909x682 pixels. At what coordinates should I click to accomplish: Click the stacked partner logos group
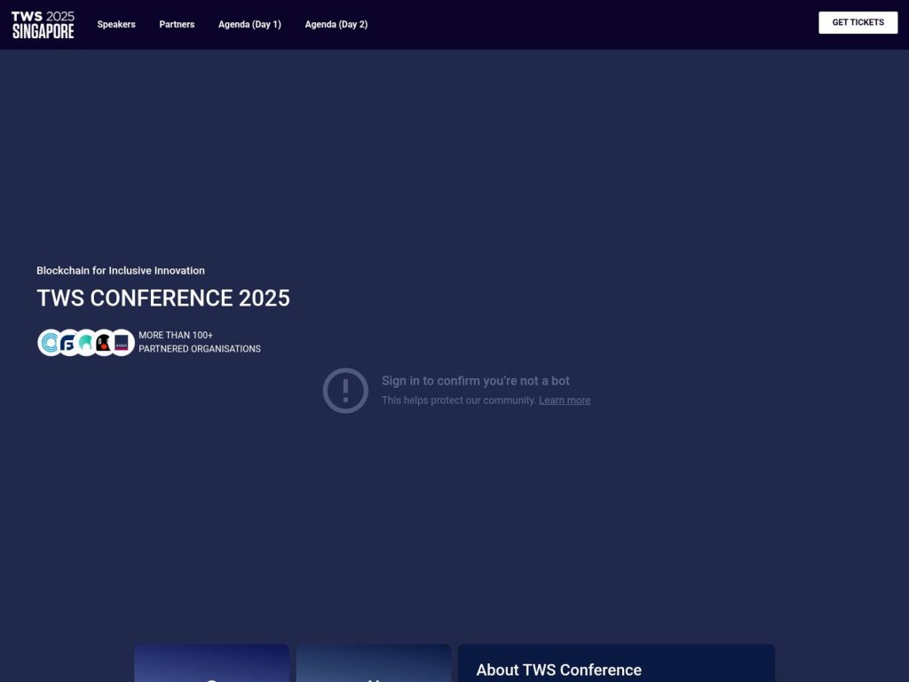(x=85, y=342)
